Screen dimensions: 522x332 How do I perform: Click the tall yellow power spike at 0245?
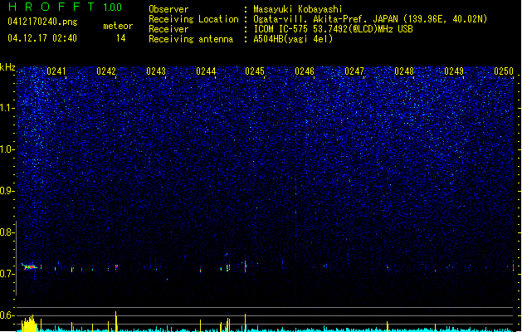246,323
